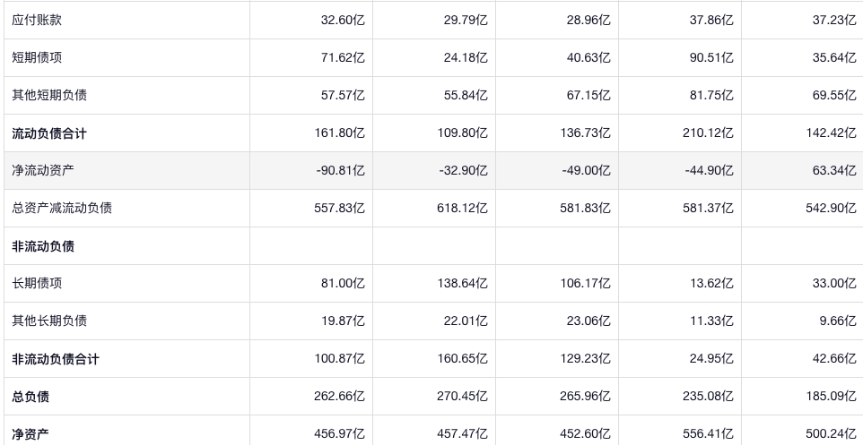Click the 净流动资产 row label
Image resolution: width=863 pixels, height=445 pixels.
coord(43,170)
